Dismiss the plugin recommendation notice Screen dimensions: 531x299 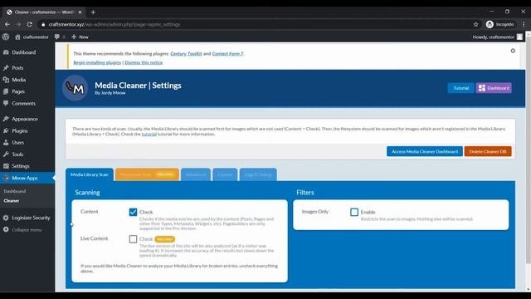[513, 51]
